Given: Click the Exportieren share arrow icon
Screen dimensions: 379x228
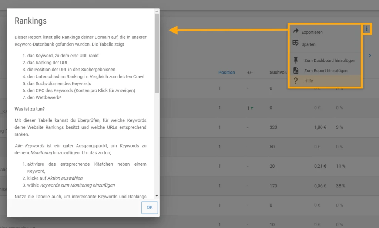Looking at the screenshot, I should (x=295, y=31).
